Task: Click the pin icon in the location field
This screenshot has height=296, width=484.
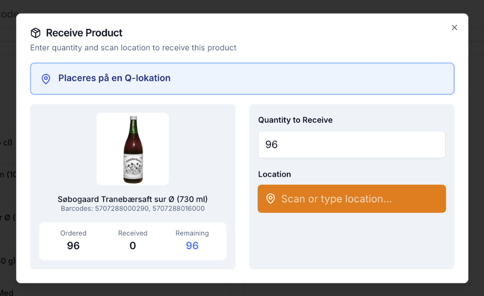Action: (271, 199)
